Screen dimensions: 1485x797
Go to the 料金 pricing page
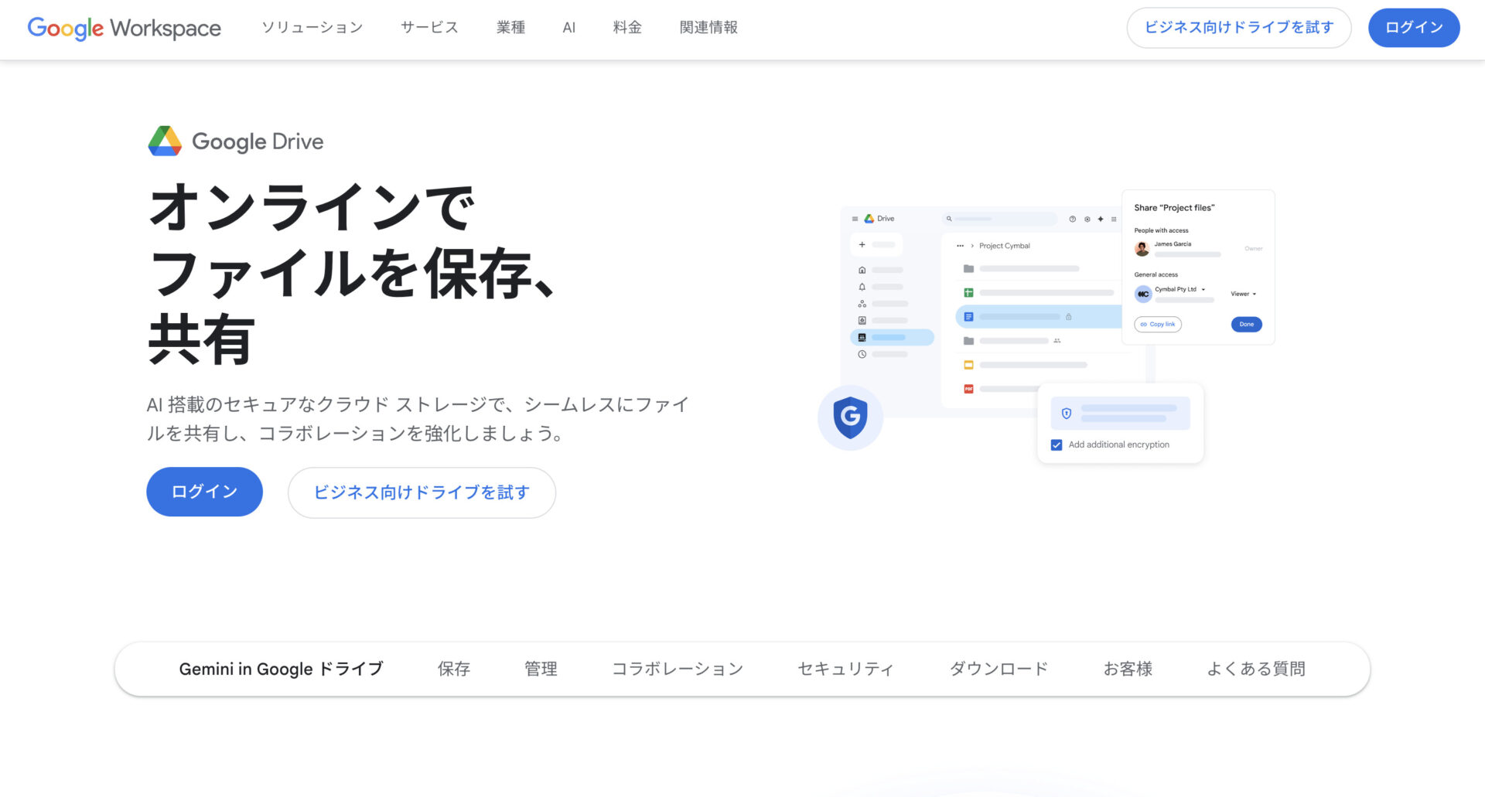point(627,28)
